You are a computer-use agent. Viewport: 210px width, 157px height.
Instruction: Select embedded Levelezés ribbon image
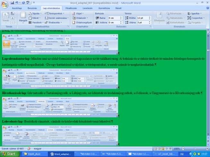60,135
